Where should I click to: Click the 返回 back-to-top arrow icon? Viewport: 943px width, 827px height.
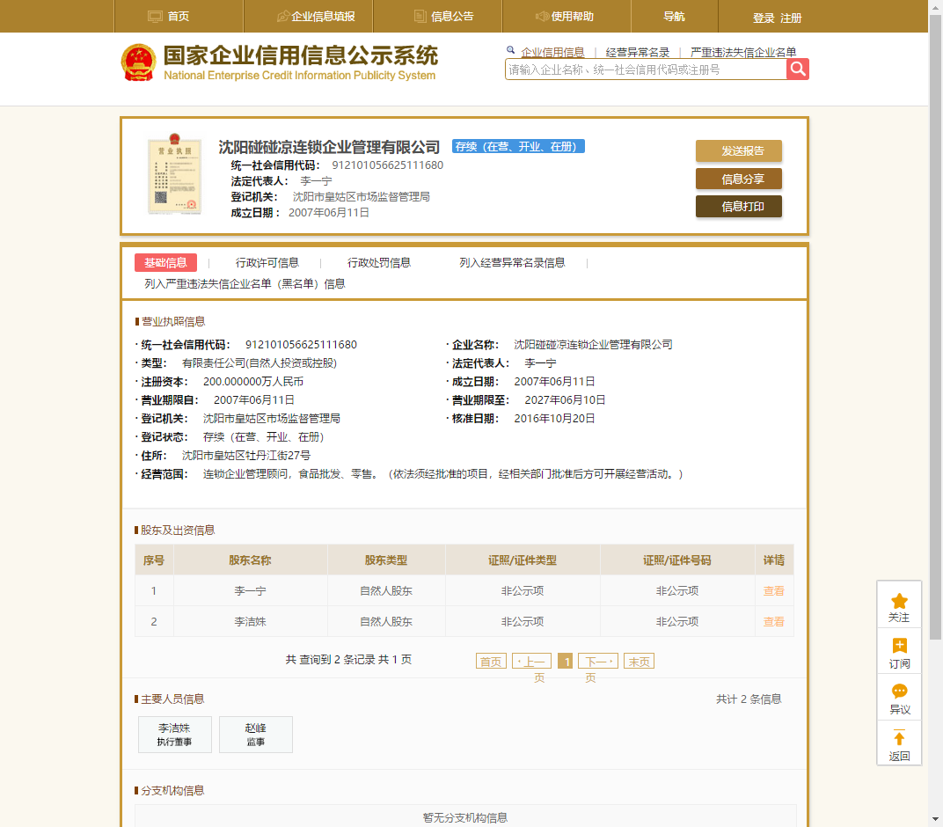click(899, 739)
